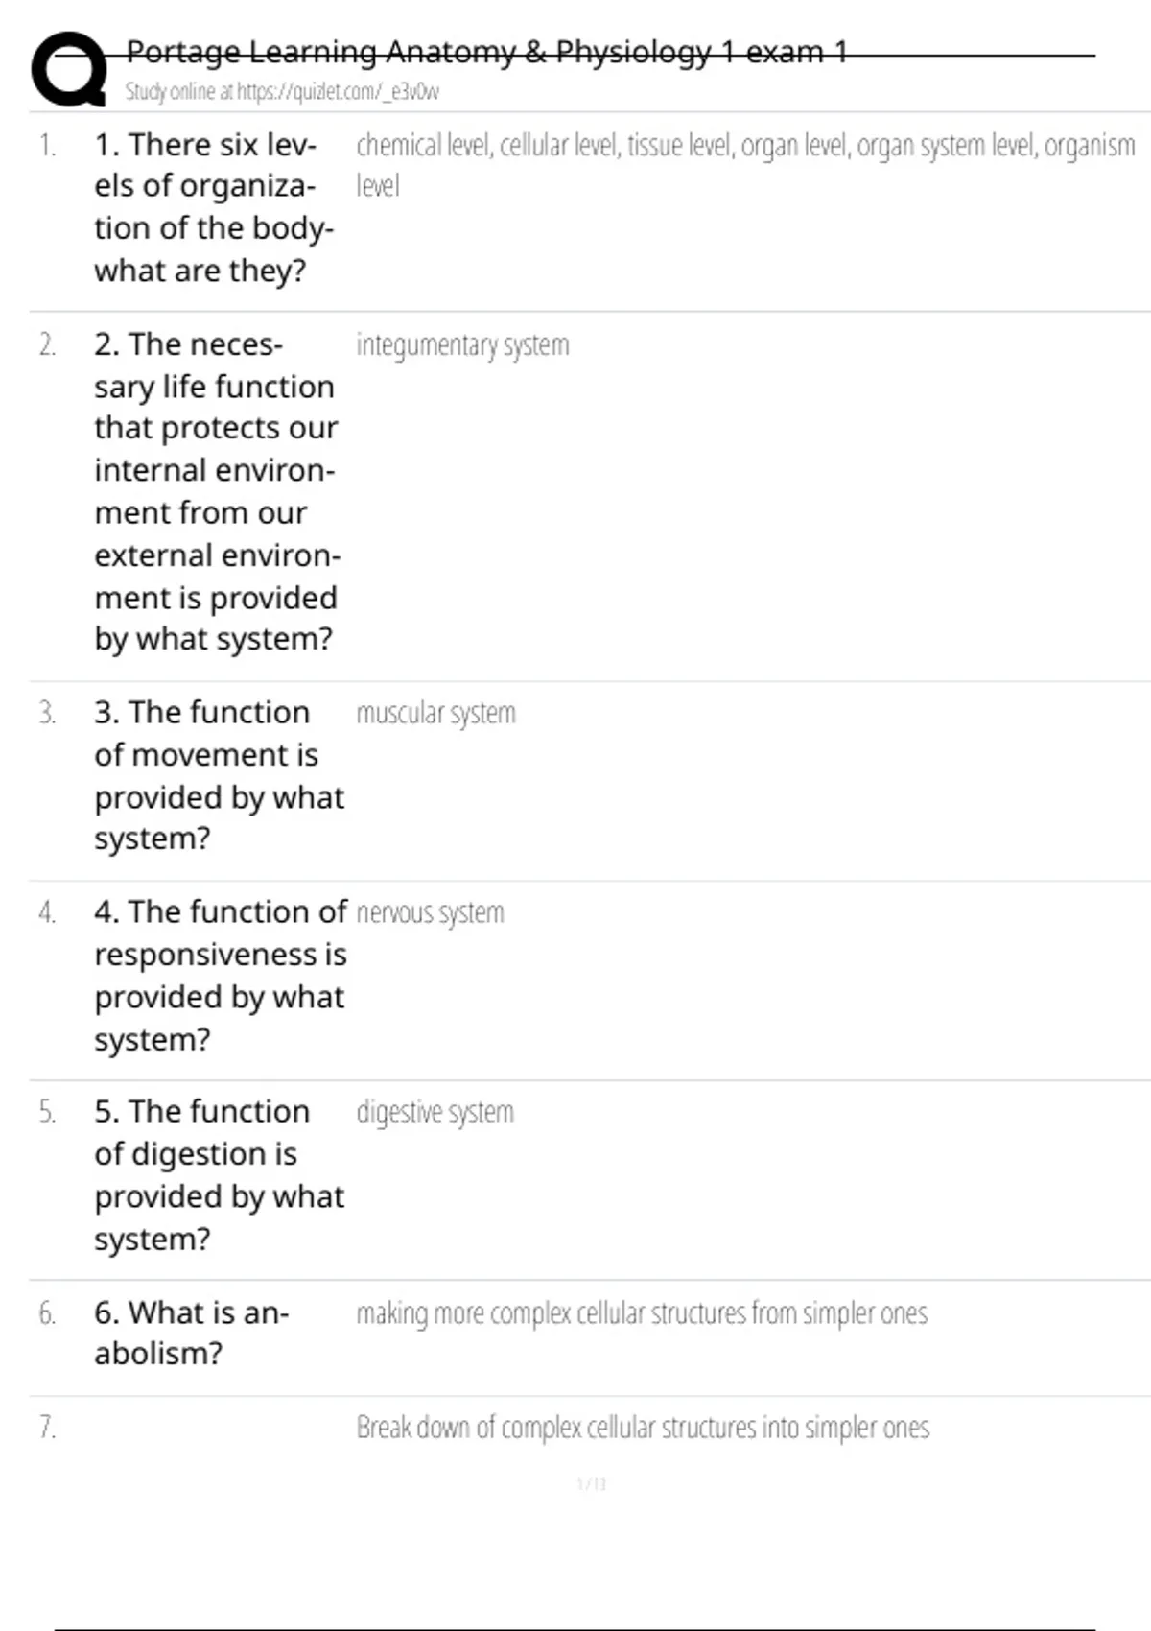Click the Quizlet Q logo

69,69
